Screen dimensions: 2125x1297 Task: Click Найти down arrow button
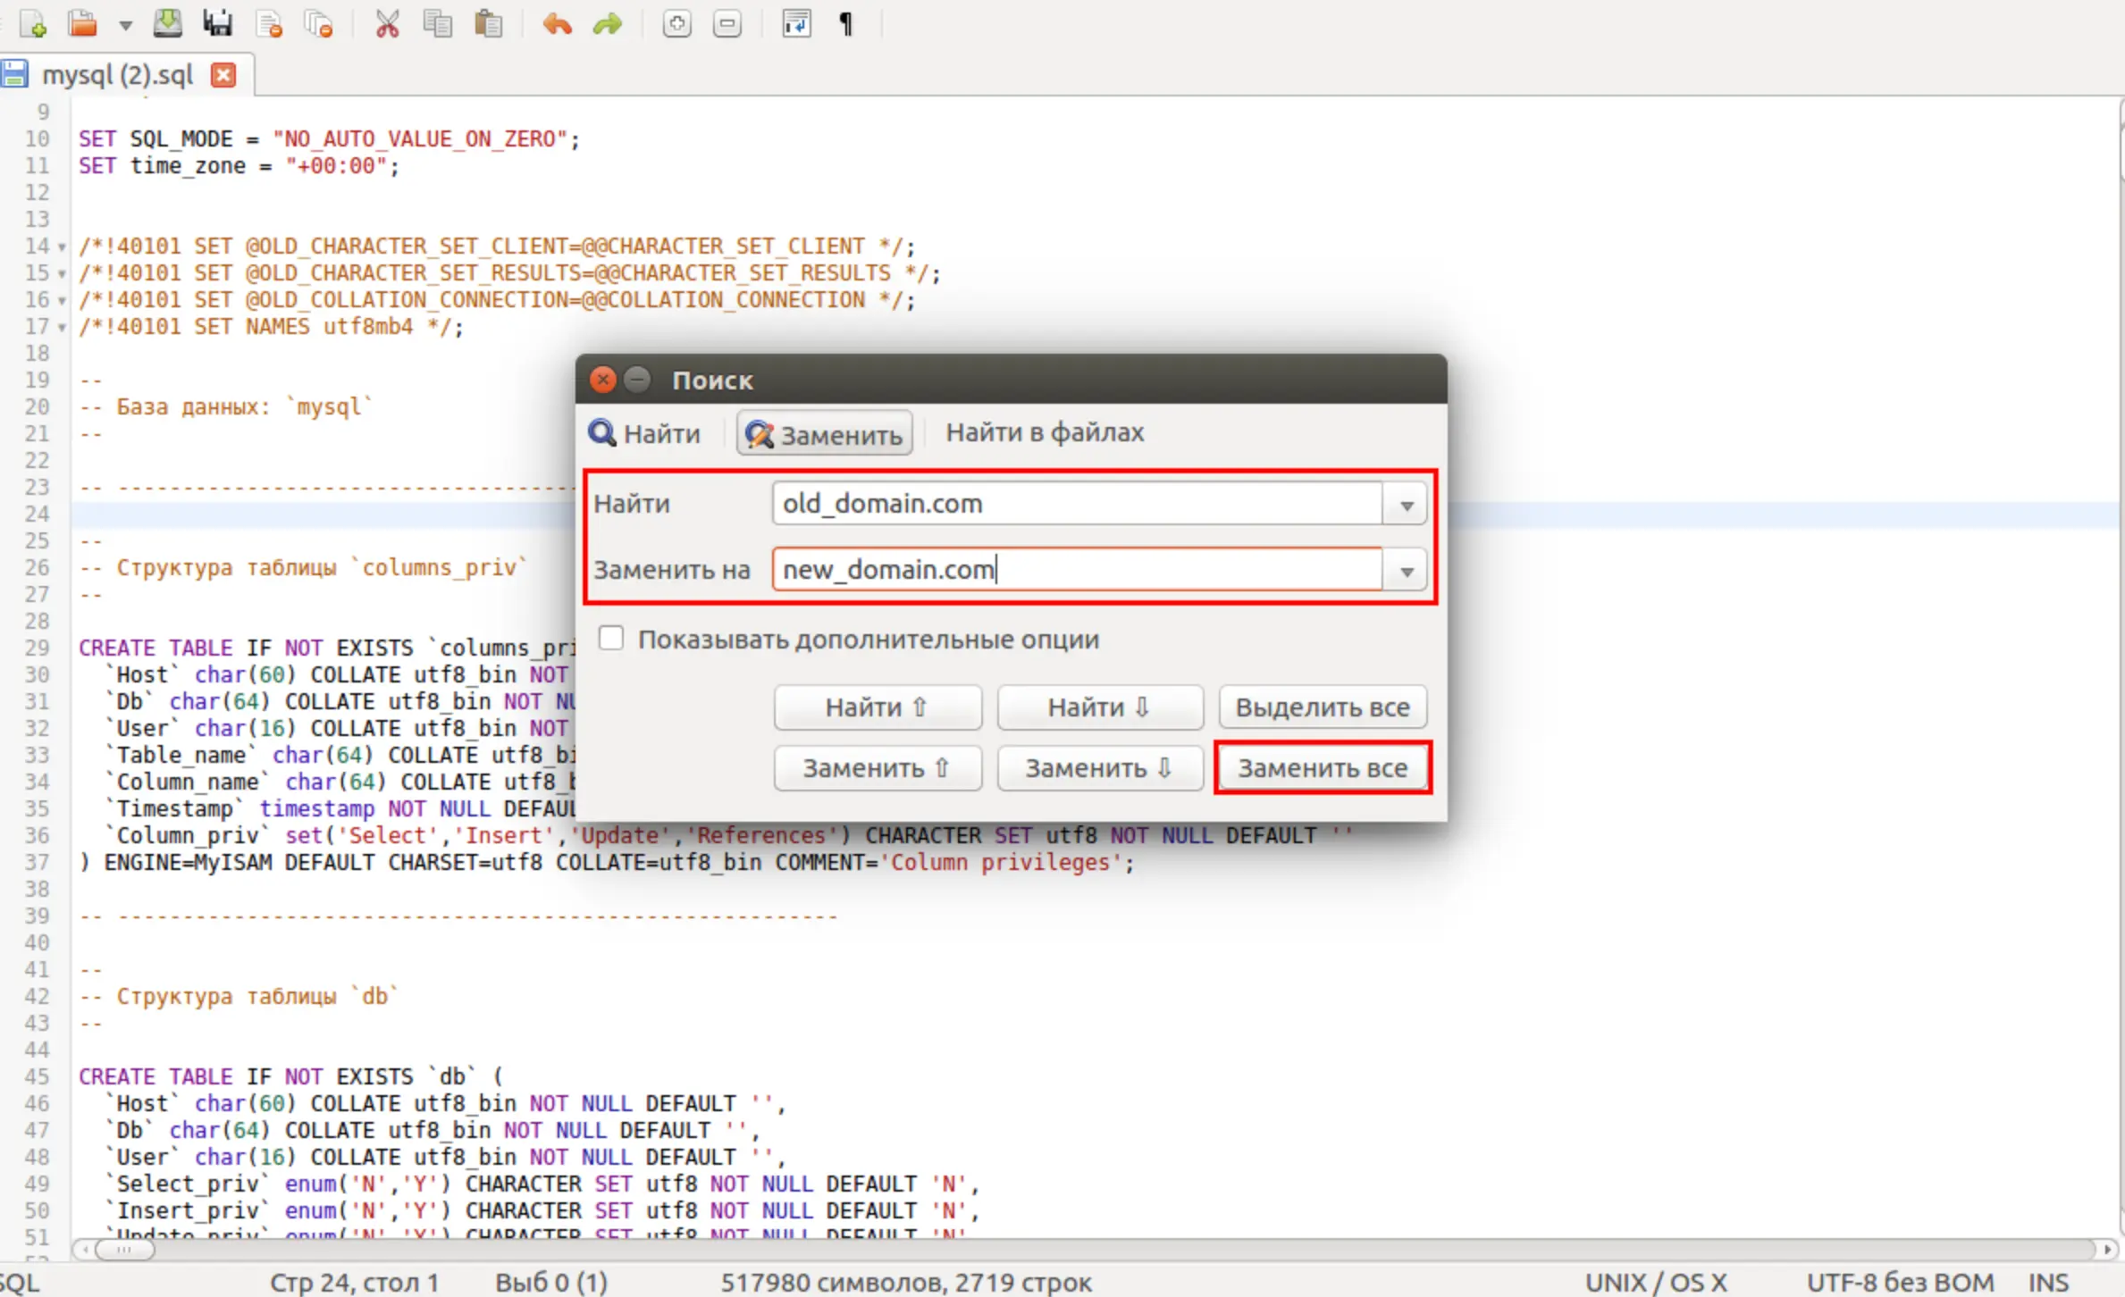1100,707
